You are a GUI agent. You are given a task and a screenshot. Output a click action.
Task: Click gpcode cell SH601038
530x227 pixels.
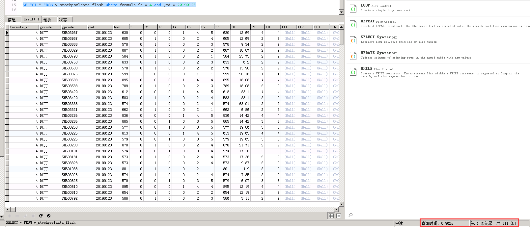(74, 169)
